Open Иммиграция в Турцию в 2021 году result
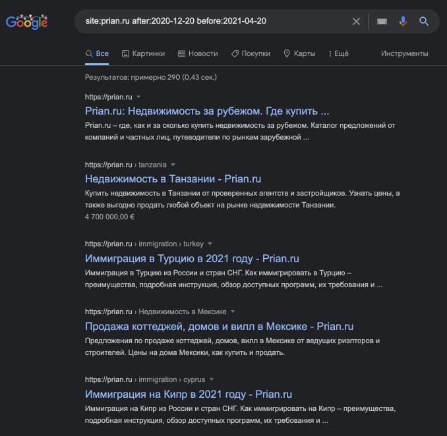This screenshot has height=436, width=447. (x=192, y=259)
